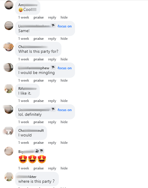Image resolution: width=148 pixels, height=188 pixels.
Task: Click the flag badge beside the 'Same!' comment
Action: (x=53, y=26)
